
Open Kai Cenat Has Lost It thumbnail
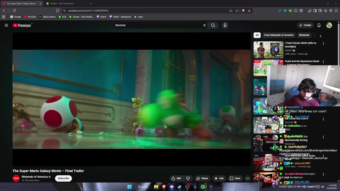pos(268,125)
